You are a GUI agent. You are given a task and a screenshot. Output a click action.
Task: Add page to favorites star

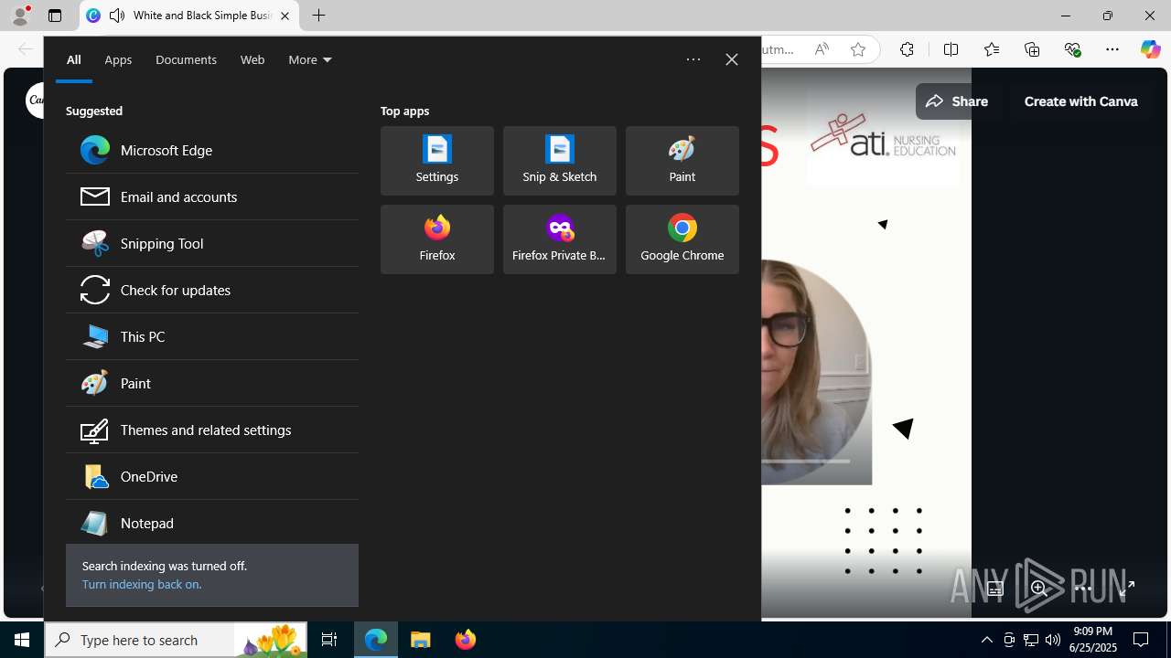coord(858,49)
